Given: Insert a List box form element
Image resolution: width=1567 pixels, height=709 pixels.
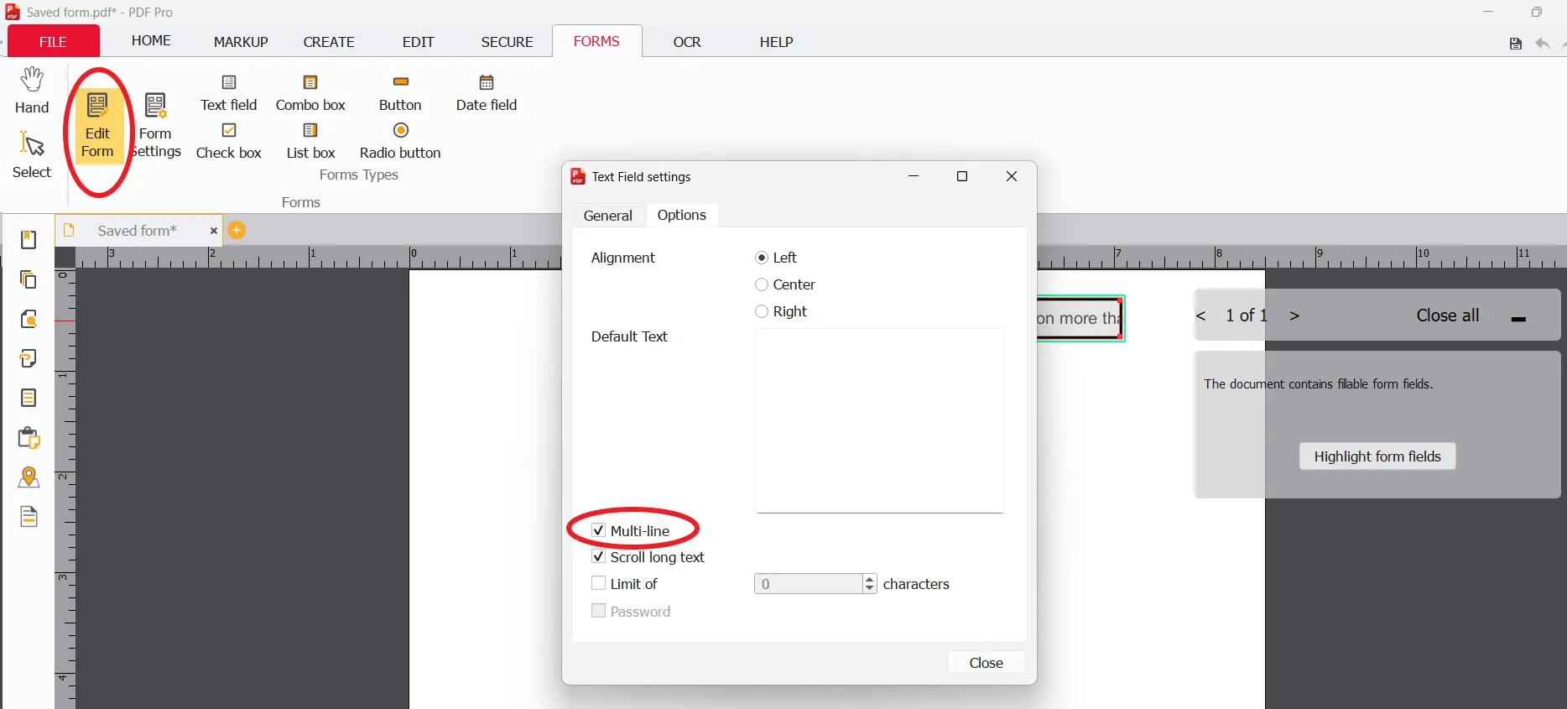Looking at the screenshot, I should point(310,141).
